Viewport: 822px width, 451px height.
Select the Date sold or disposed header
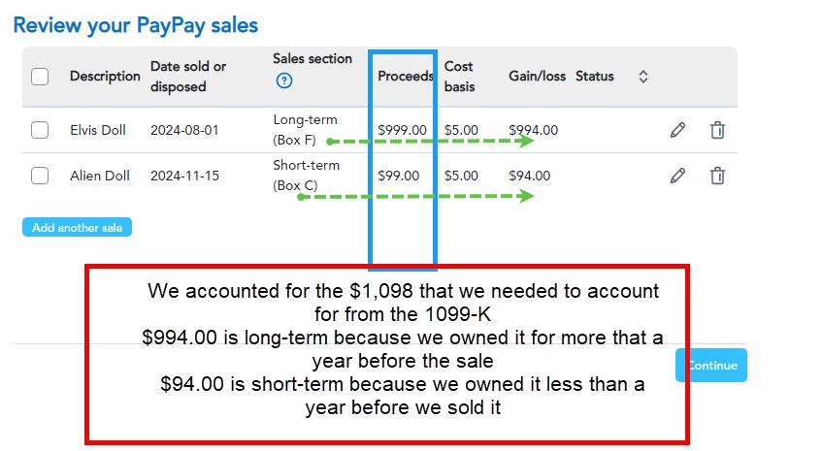[x=188, y=77]
